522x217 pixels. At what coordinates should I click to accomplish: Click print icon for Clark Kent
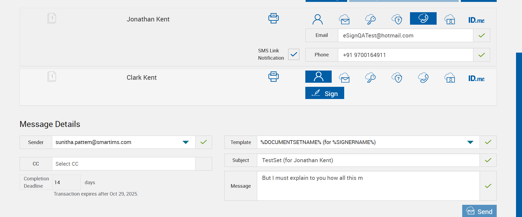point(274,77)
